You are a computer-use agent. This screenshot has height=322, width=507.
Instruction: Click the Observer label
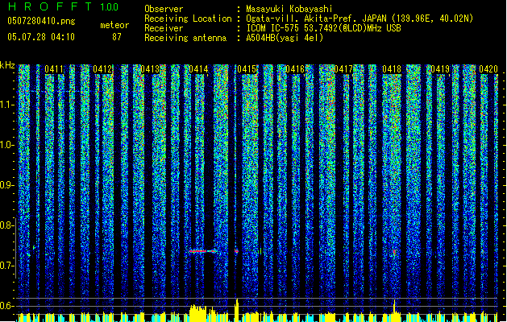coord(164,9)
